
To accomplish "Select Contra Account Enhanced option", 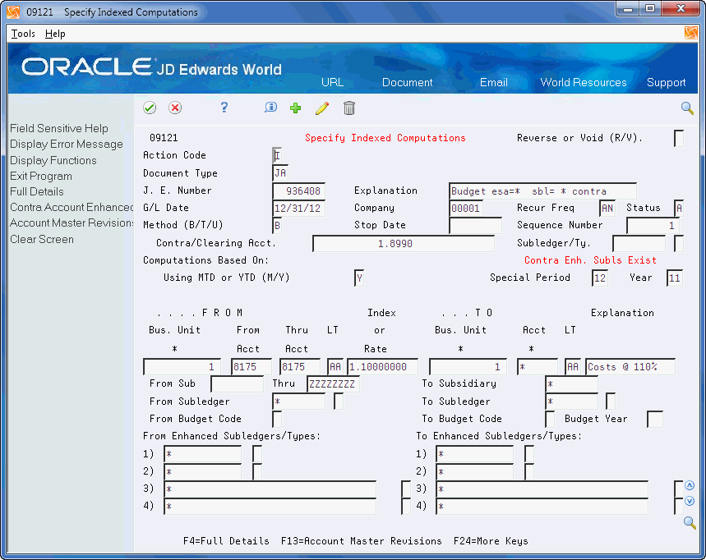I will [x=72, y=208].
